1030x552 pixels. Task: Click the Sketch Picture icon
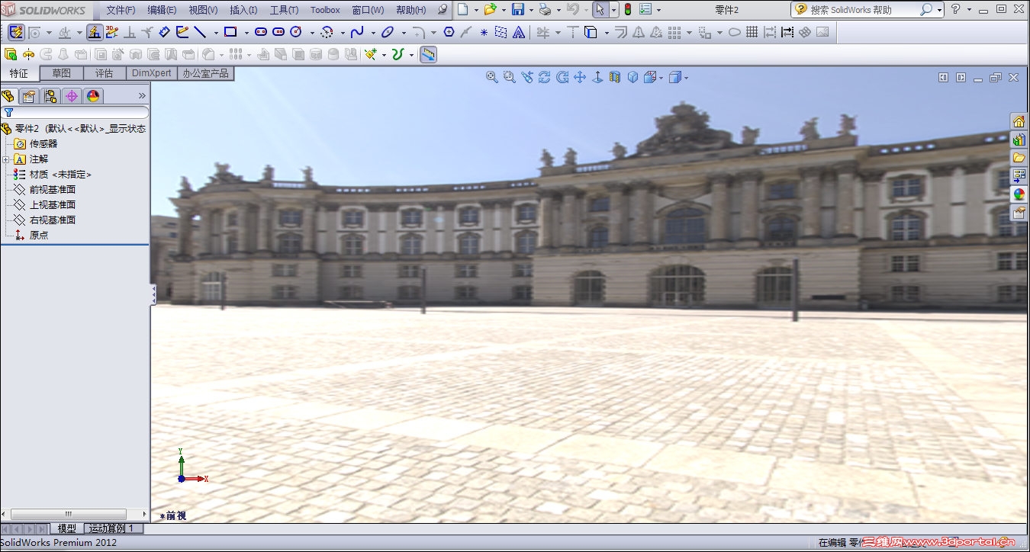click(x=822, y=32)
